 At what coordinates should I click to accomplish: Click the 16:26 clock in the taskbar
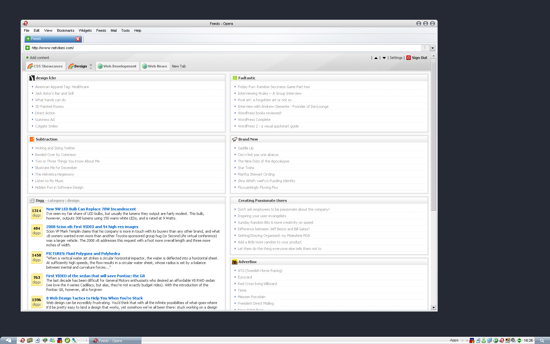coord(528,340)
